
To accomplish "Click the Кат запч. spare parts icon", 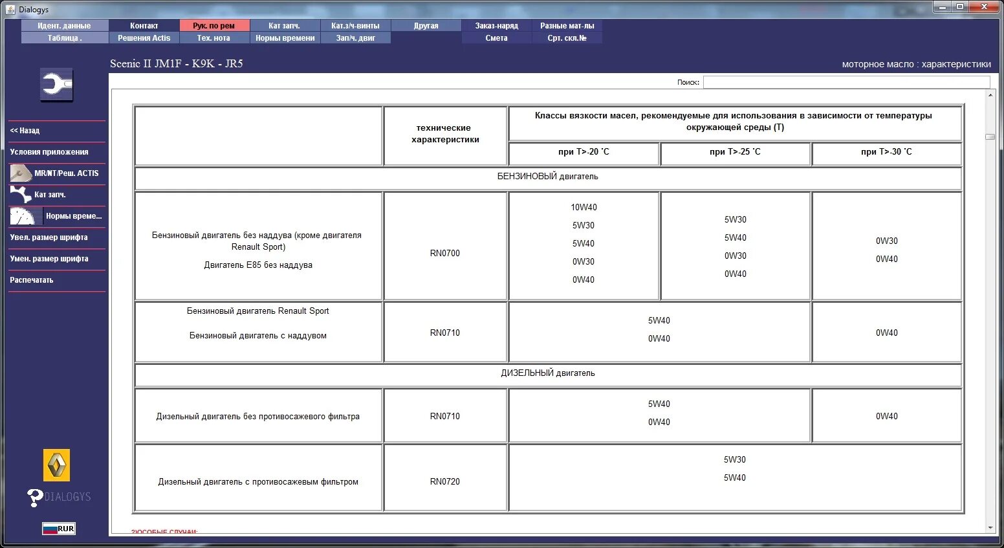I will coord(21,195).
